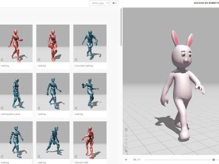Image resolution: width=219 pixels, height=164 pixels.
Task: Select the rotate camera tool icon
Action: pyautogui.click(x=126, y=147)
